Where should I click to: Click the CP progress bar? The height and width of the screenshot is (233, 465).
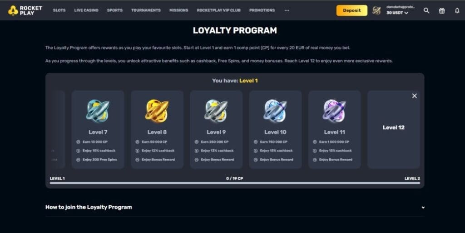(x=235, y=183)
